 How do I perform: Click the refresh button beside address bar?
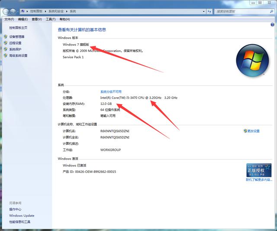pos(209,12)
